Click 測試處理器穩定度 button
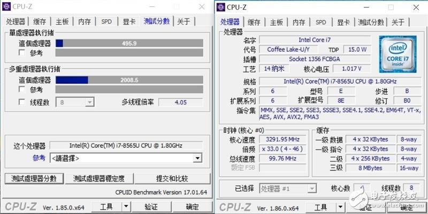Image resolution: width=428 pixels, height=214 pixels. [99, 179]
